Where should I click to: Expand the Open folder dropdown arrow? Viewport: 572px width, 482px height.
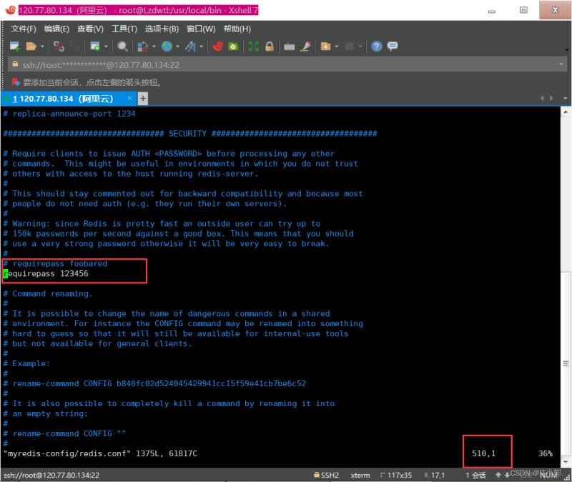(42, 46)
